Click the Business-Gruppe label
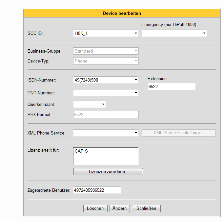 pos(44,51)
